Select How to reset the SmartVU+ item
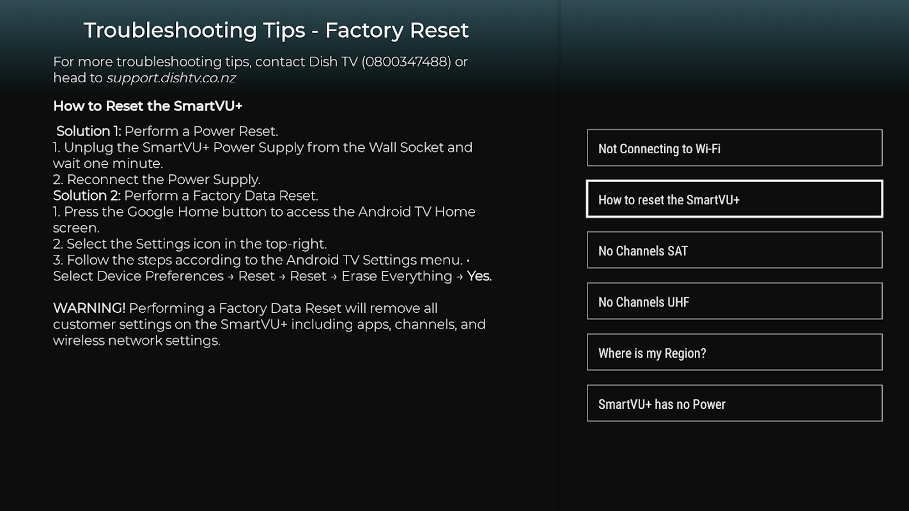The image size is (909, 511). click(x=734, y=199)
